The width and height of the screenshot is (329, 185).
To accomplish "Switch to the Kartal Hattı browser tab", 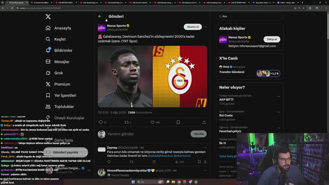I will tap(41, 3).
